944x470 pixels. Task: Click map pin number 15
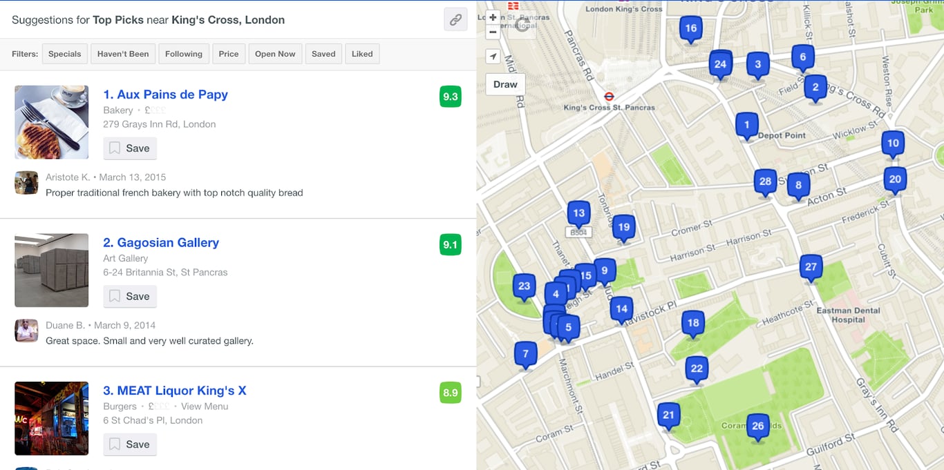pos(586,277)
